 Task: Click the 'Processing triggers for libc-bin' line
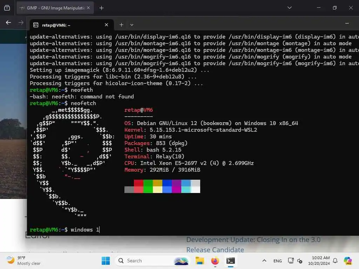point(113,77)
